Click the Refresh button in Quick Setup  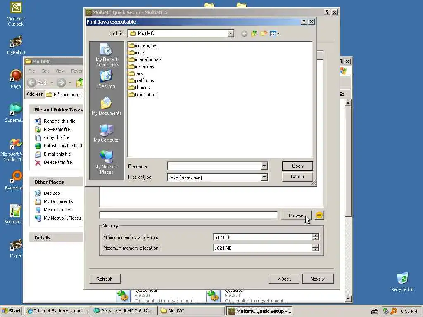click(105, 279)
